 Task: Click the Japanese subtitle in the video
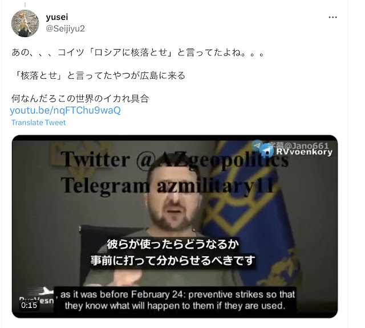[172, 252]
